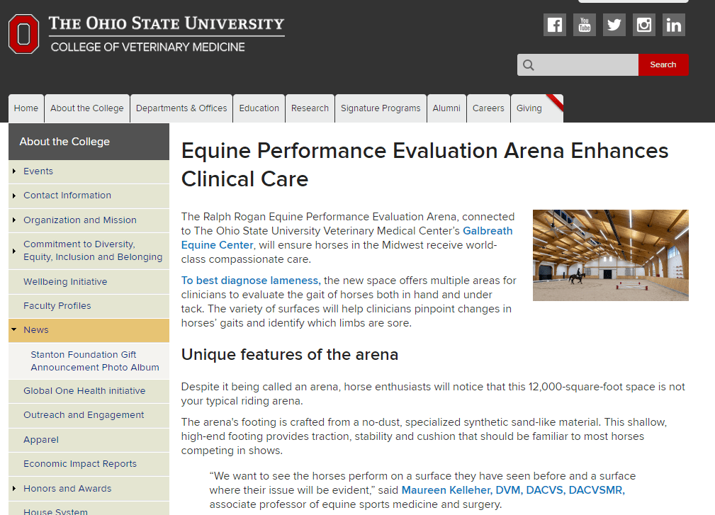
Task: Collapse the News sidebar section arrow
Action: tap(14, 330)
